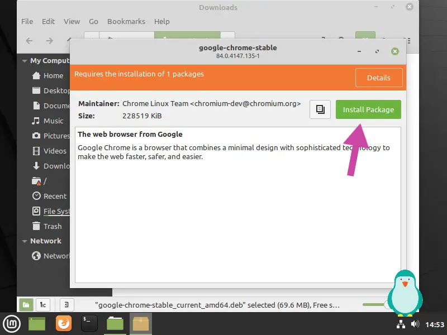Open the Help menu in Downloads window

click(161, 21)
